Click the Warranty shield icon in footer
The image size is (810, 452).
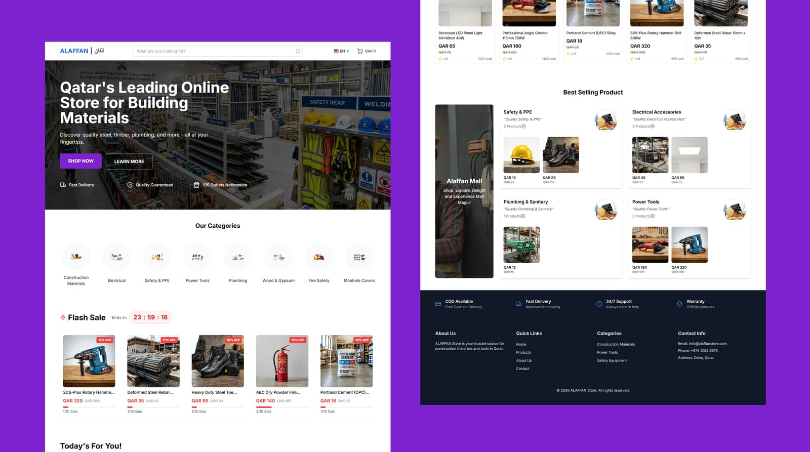coord(679,304)
